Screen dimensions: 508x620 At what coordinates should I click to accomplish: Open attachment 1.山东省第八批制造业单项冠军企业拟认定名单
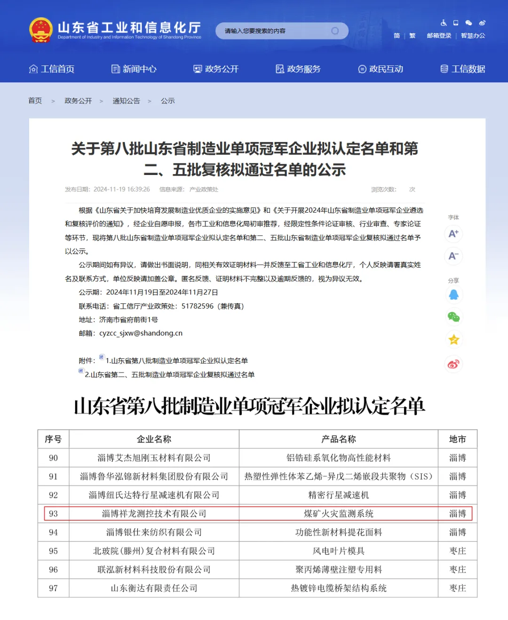[177, 361]
